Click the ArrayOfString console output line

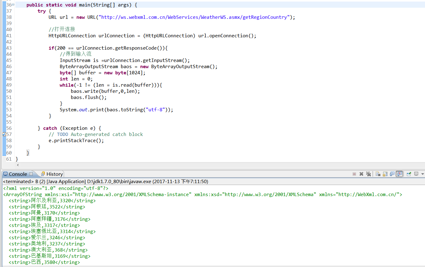203,195
